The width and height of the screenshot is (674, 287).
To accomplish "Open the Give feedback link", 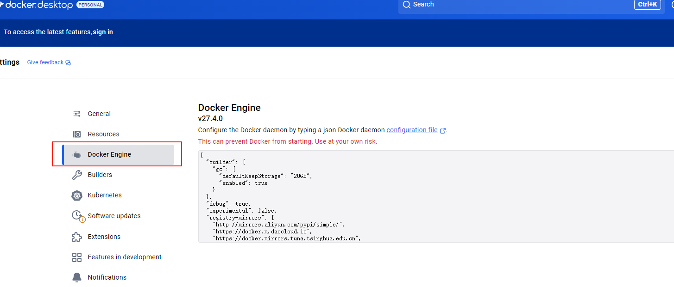I will pyautogui.click(x=45, y=62).
